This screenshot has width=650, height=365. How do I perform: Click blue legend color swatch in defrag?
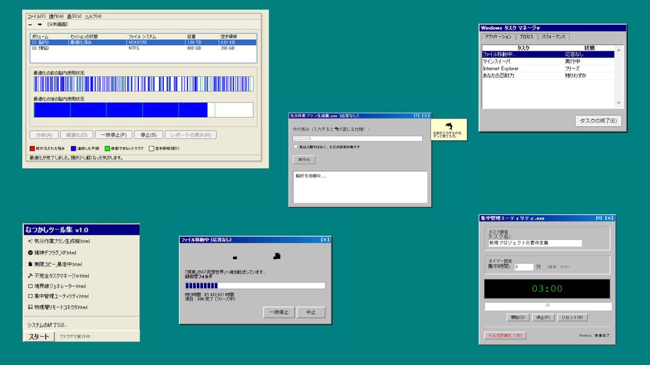click(x=74, y=148)
